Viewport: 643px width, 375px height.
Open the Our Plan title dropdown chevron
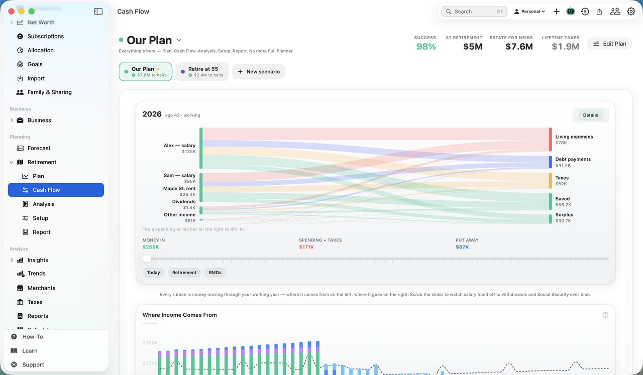click(x=179, y=40)
